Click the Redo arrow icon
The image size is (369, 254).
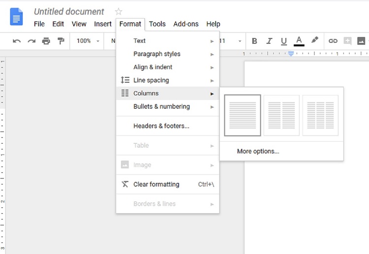click(31, 41)
